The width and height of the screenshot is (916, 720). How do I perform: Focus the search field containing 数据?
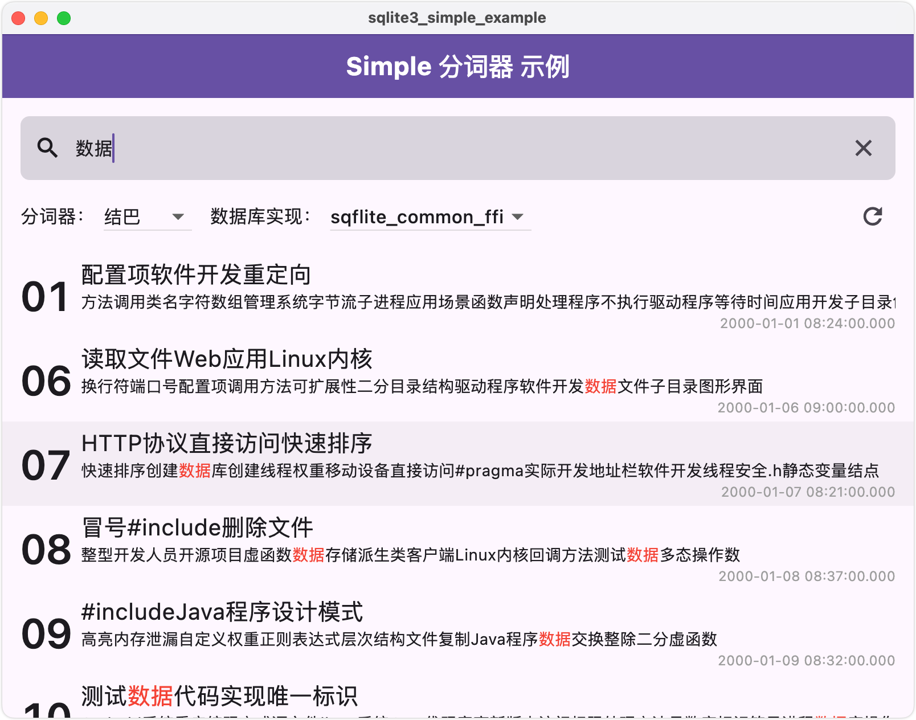(456, 148)
